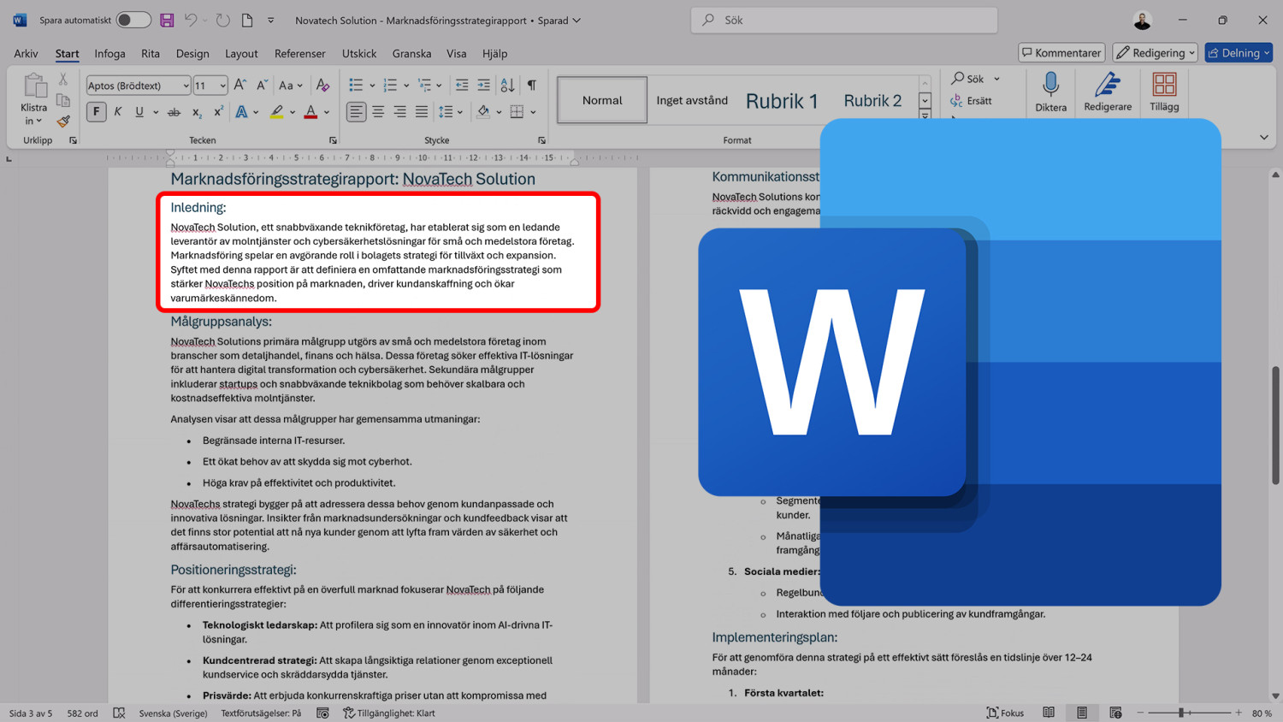Toggle the Spara automatiskt switch
This screenshot has height=722, width=1283.
pos(133,20)
